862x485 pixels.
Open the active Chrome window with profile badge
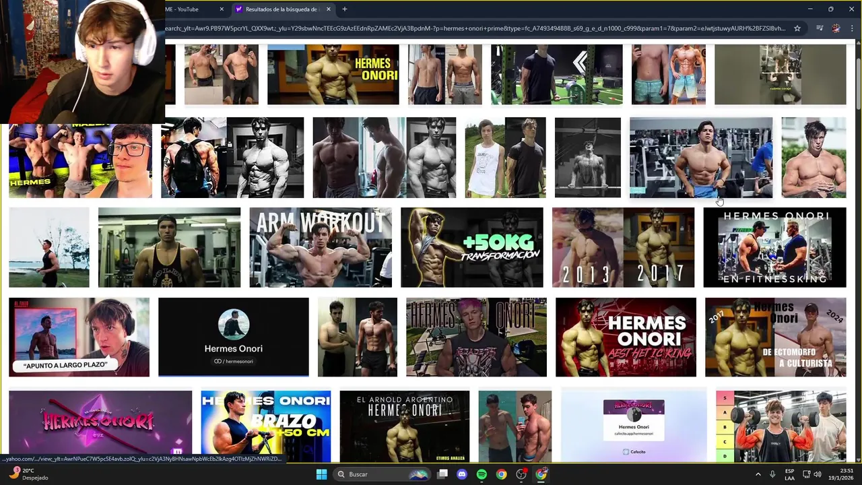point(541,474)
